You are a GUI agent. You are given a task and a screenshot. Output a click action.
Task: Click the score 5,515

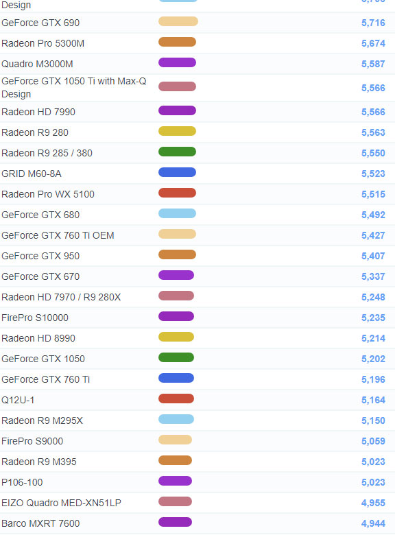(x=373, y=194)
